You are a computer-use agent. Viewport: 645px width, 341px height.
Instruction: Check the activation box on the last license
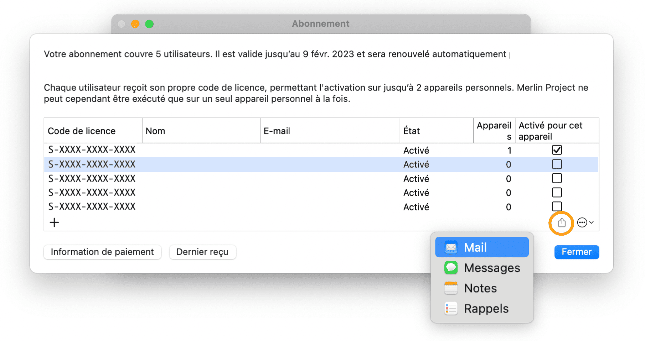point(557,206)
